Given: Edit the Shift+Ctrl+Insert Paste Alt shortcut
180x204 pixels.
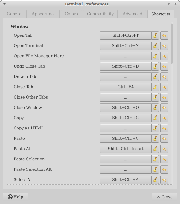Looking at the screenshot, I should click(125, 149).
